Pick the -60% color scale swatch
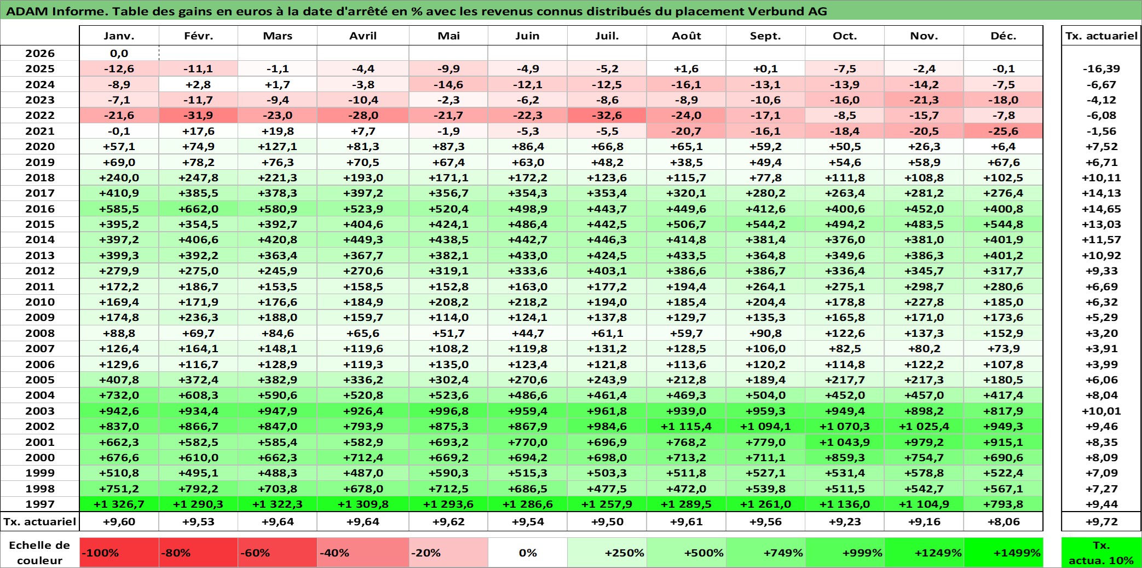 click(278, 553)
